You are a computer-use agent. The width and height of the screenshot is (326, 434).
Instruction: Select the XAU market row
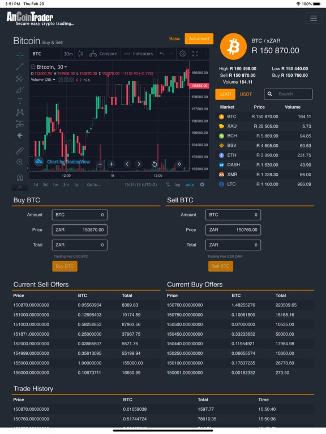click(264, 126)
